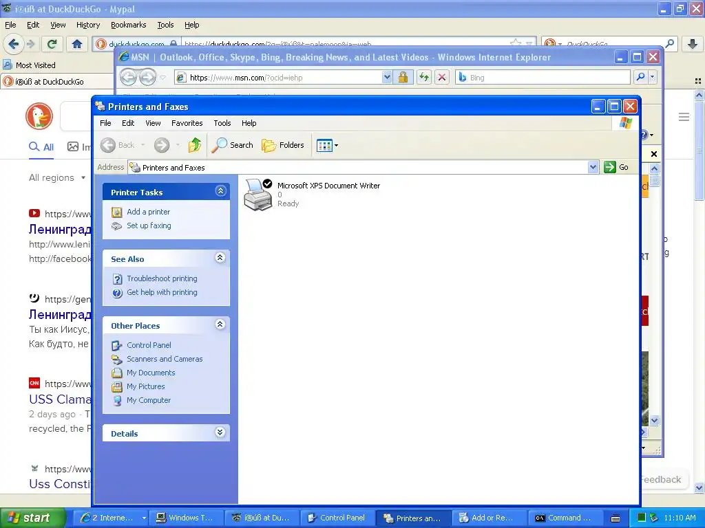Open the Back history dropdown arrow
The width and height of the screenshot is (705, 528).
point(143,145)
